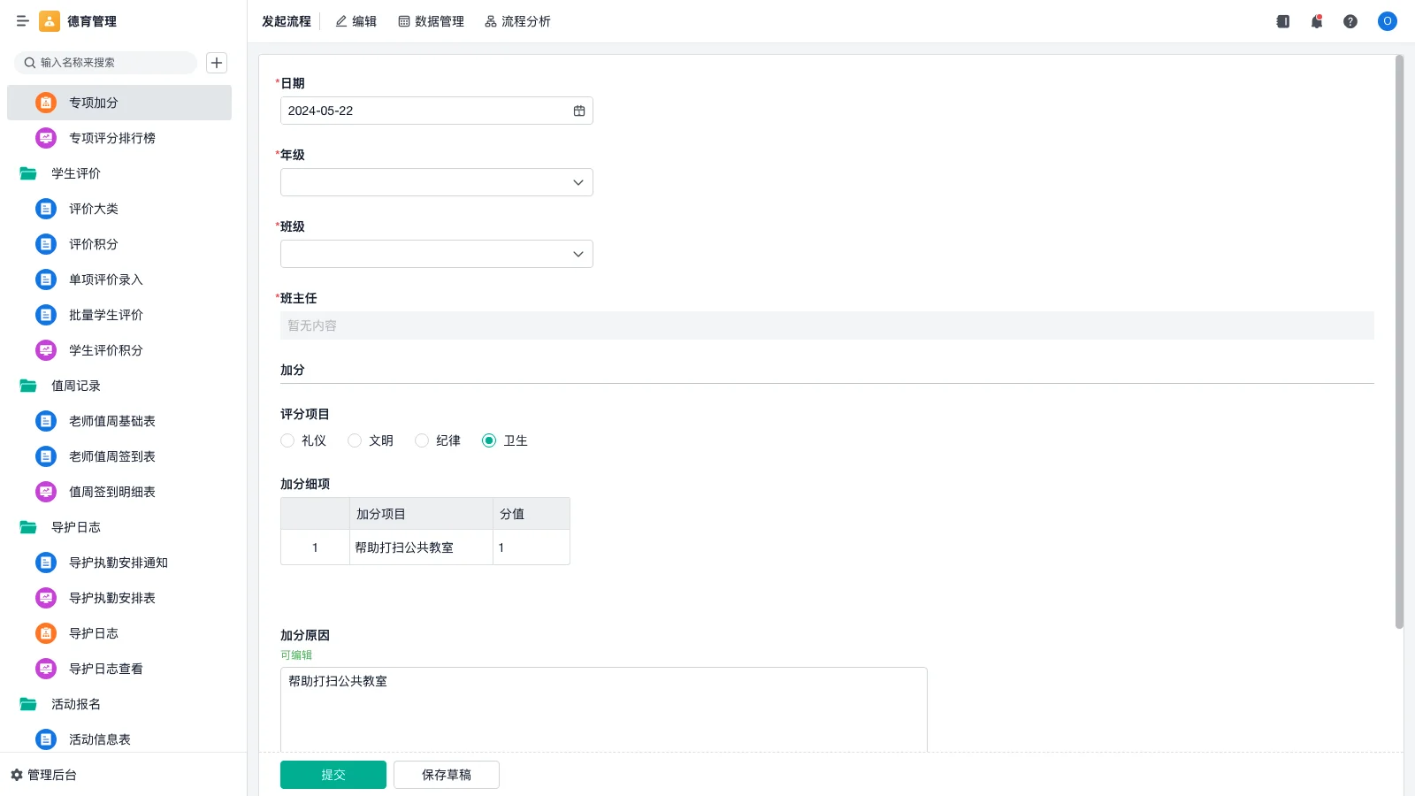Click the user avatar at top right

pyautogui.click(x=1387, y=21)
